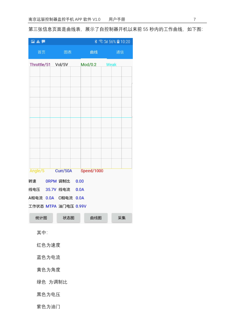Click the 工作状态 label
The height and width of the screenshot is (333, 235).
36,206
